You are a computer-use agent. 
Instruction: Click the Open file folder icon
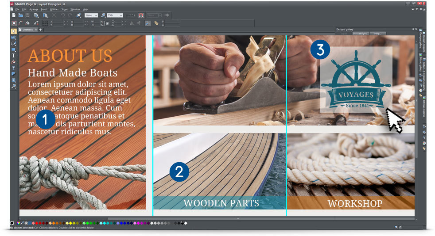(x=20, y=15)
